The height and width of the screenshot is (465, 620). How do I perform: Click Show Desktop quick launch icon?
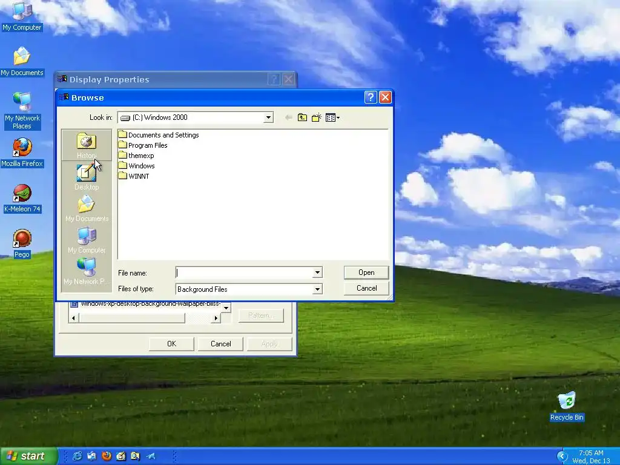pyautogui.click(x=121, y=456)
